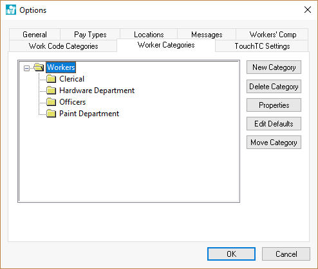Open Properties for selected category
The image size is (318, 269).
click(x=274, y=105)
